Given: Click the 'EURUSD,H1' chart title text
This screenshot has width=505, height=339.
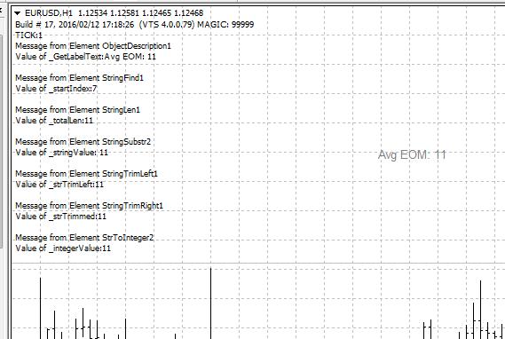Looking at the screenshot, I should (x=49, y=13).
